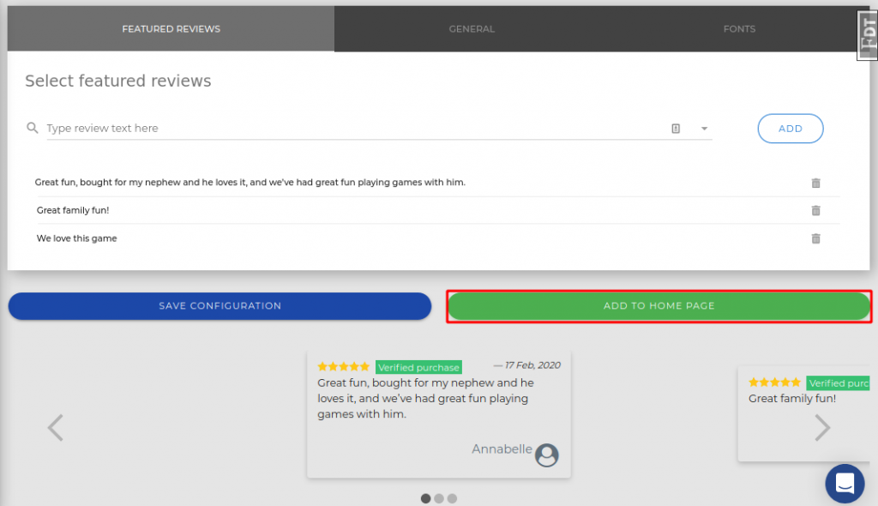This screenshot has height=506, width=878.
Task: Click the 'Great family fun!' preview card
Action: pyautogui.click(x=803, y=413)
